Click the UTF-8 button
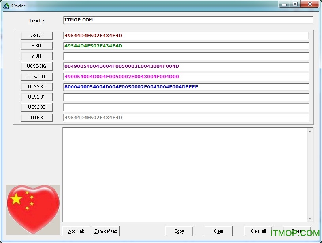Viewport: 322px width, 243px height. [x=37, y=118]
